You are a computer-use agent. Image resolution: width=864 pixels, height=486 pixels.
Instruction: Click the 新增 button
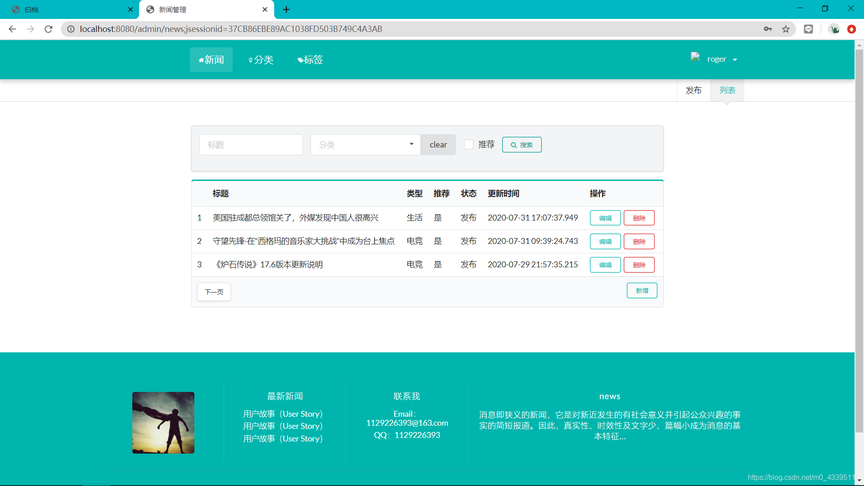642,291
